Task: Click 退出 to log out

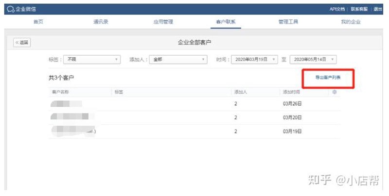Action: point(378,9)
